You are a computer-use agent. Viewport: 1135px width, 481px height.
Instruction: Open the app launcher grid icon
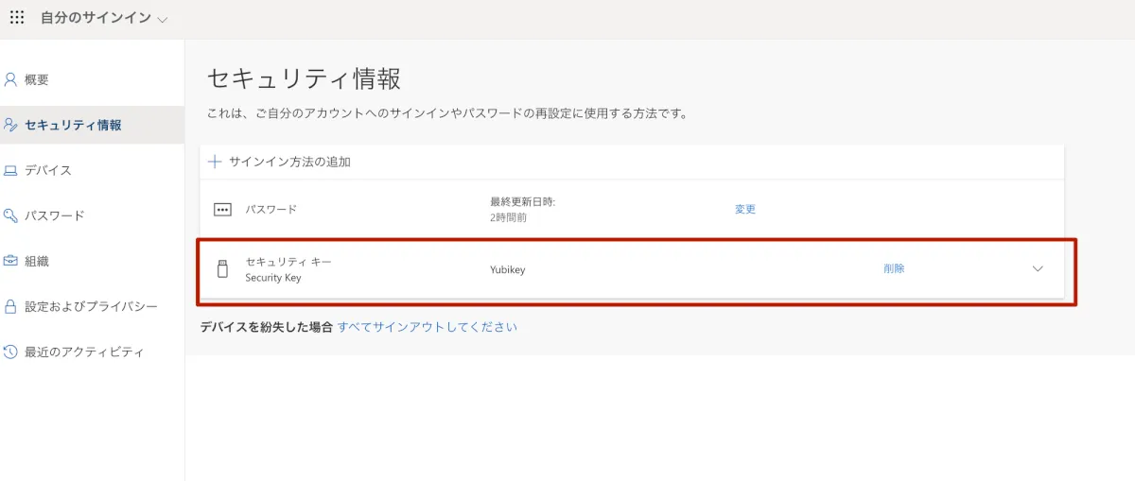coord(17,18)
